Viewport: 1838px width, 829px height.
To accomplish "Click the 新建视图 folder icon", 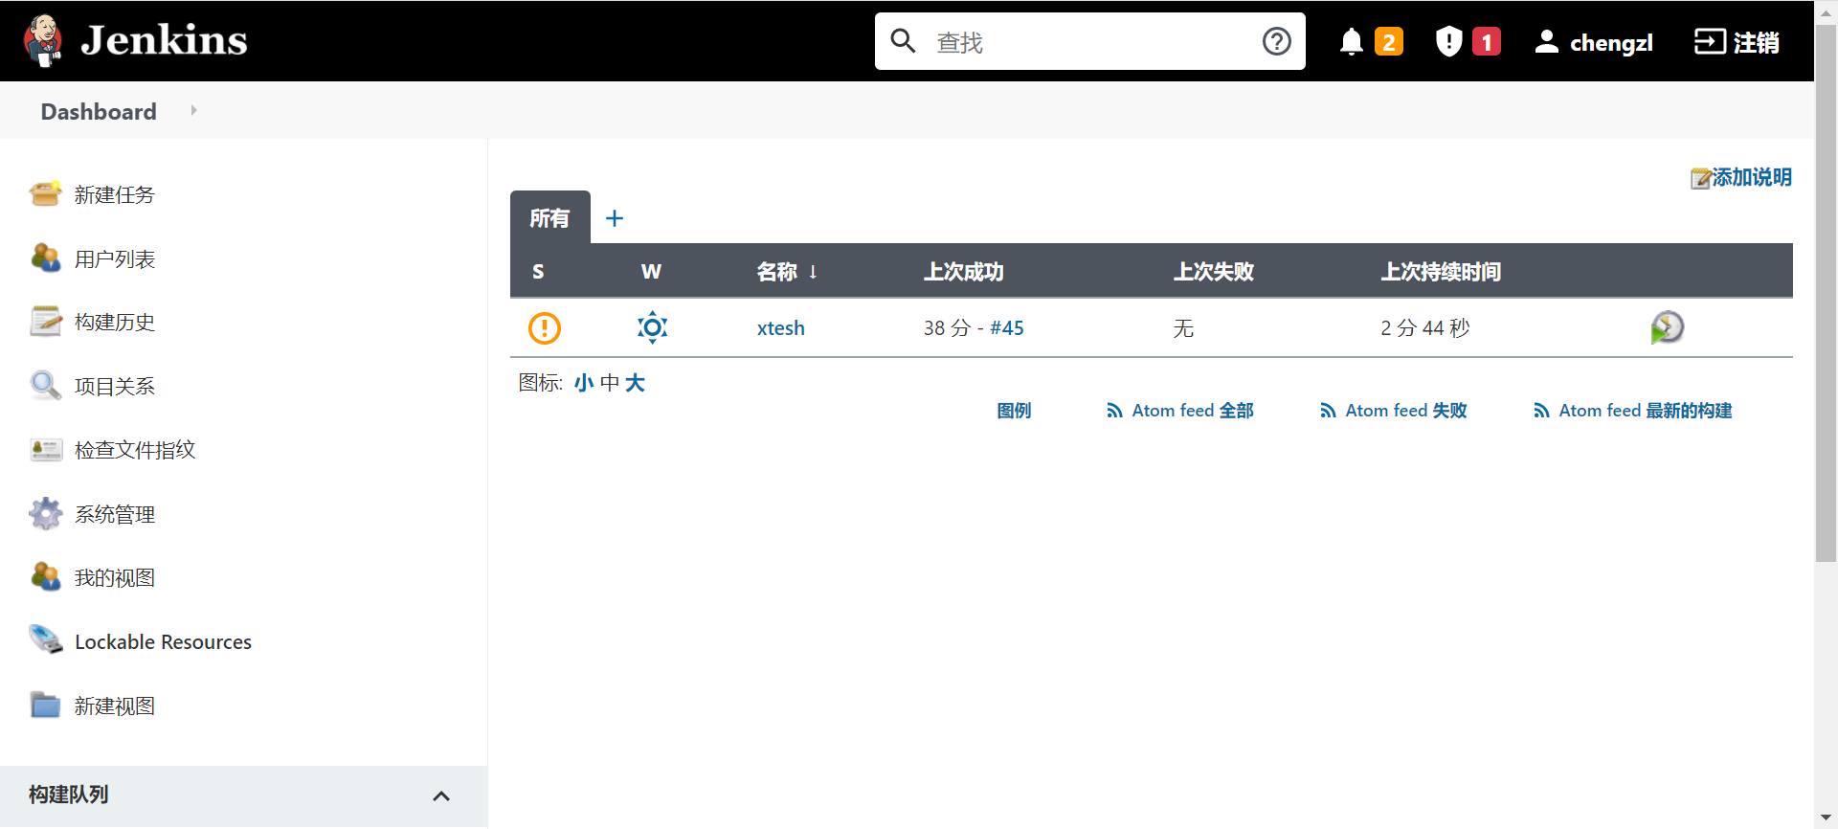I will (x=46, y=706).
